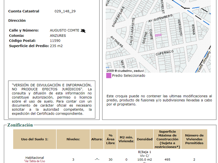
Task: Click the Código Postal label
Action: point(22,41)
